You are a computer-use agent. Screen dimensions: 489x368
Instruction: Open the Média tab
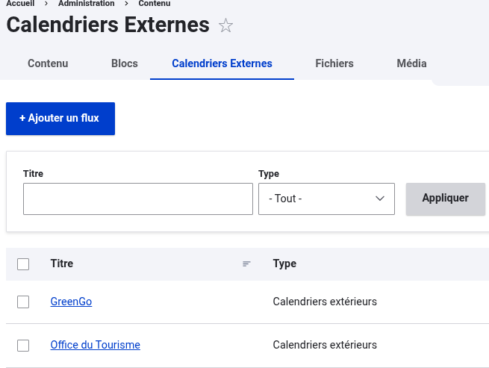(411, 63)
